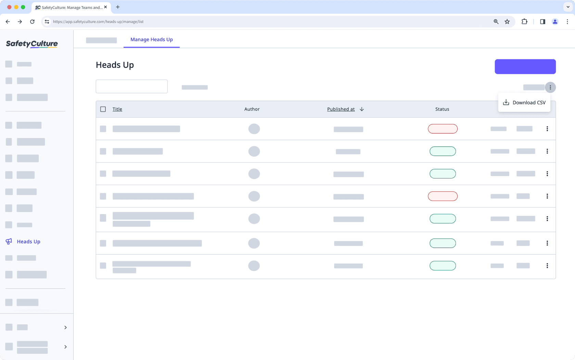Click the bookmark star in the address bar
The image size is (575, 360).
507,22
